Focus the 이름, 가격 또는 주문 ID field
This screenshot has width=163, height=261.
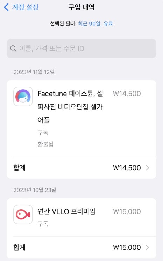click(81, 49)
